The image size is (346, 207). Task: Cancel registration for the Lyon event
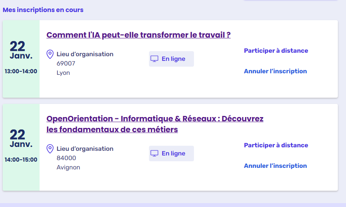(275, 71)
